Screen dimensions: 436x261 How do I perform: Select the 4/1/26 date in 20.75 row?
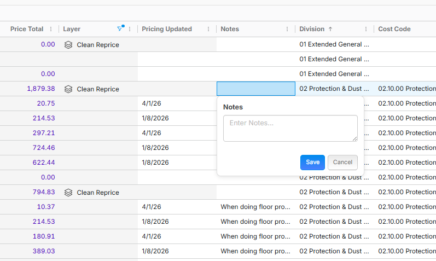152,103
